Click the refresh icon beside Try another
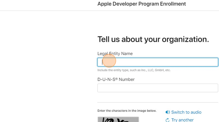Screen dimensions: 219x122 (168, 120)
